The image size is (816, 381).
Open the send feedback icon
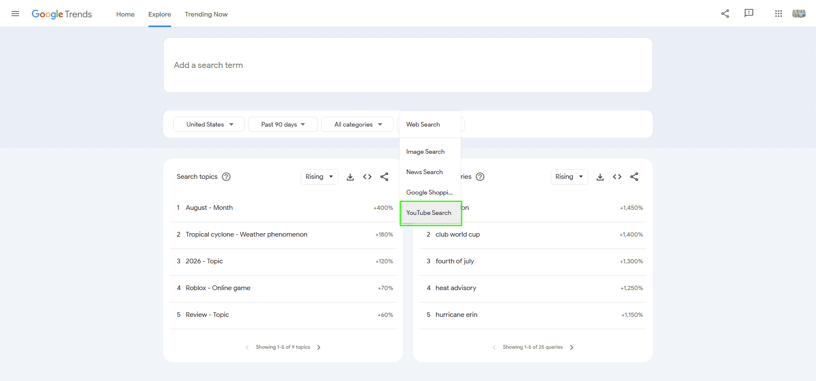tap(749, 14)
